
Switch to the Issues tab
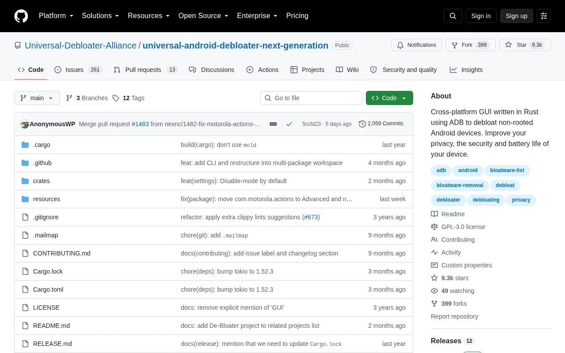click(78, 70)
